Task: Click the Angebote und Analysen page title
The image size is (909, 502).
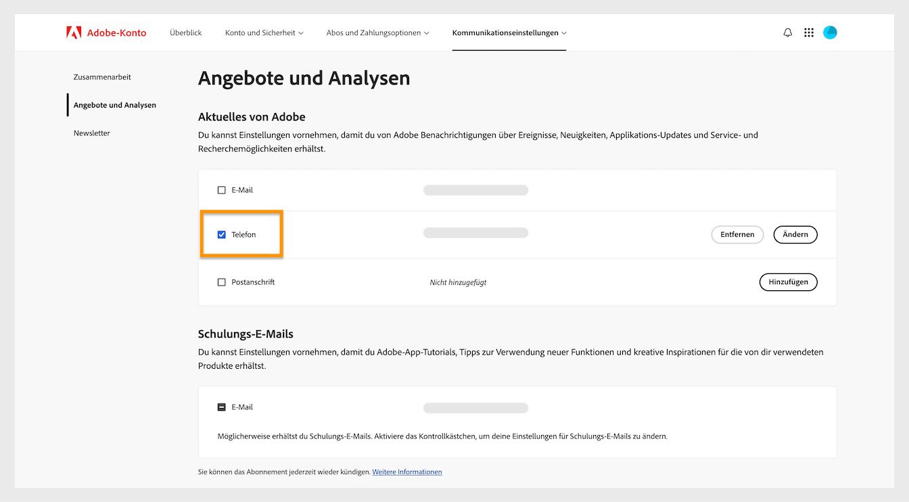Action: coord(304,78)
